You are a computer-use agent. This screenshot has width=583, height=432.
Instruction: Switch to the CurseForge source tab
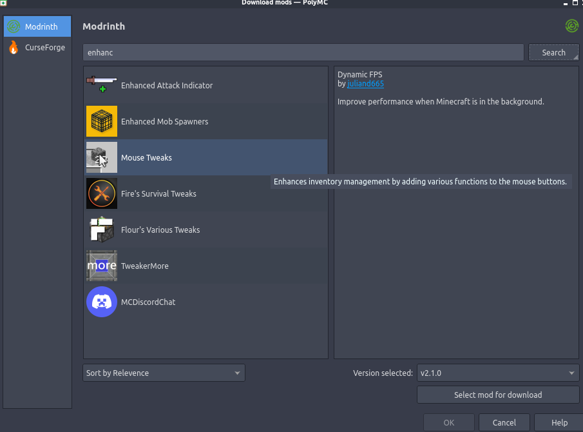37,47
